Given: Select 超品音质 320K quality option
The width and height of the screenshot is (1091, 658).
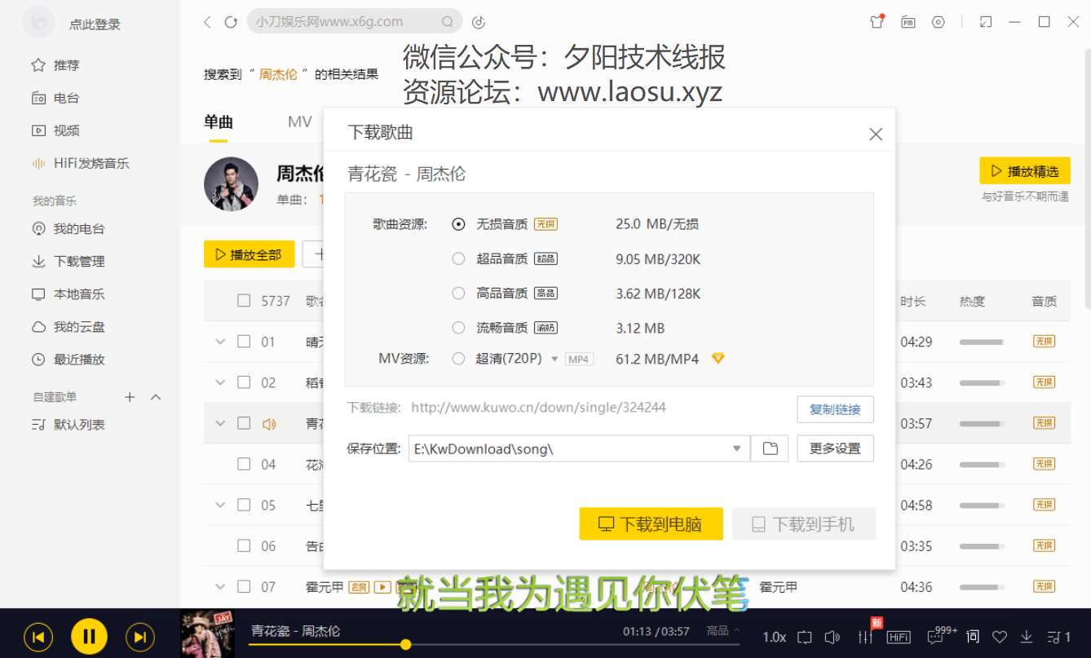Looking at the screenshot, I should [458, 258].
